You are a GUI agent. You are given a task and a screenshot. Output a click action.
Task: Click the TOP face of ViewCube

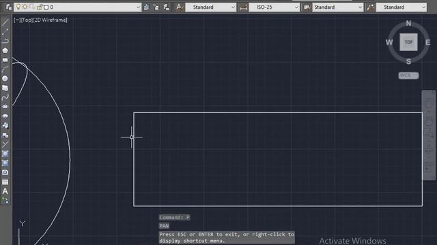[x=408, y=42]
